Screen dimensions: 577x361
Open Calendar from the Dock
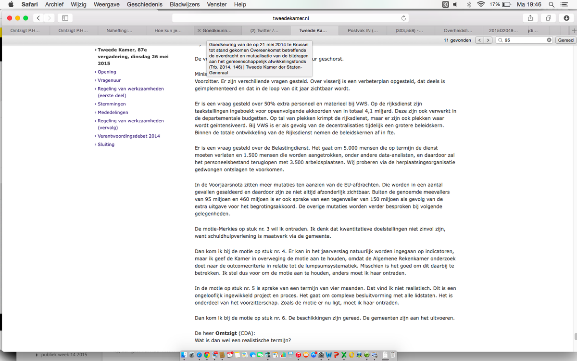click(x=230, y=355)
